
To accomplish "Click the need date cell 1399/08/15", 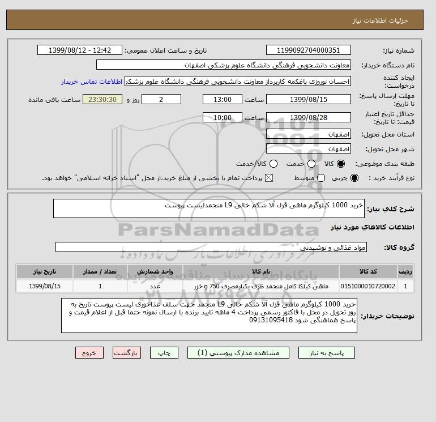I will (x=45, y=286).
